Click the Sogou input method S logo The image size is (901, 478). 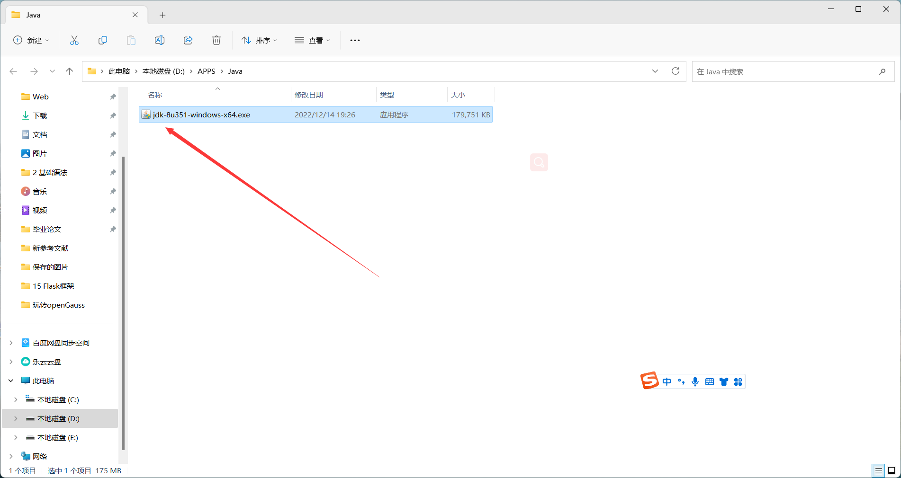pos(649,381)
